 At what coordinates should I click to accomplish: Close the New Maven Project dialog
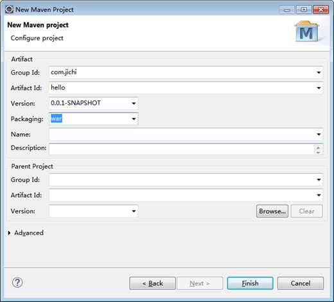coord(321,10)
